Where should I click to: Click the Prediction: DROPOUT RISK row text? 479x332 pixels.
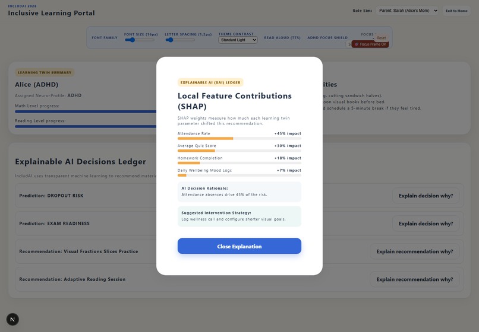pyautogui.click(x=51, y=196)
